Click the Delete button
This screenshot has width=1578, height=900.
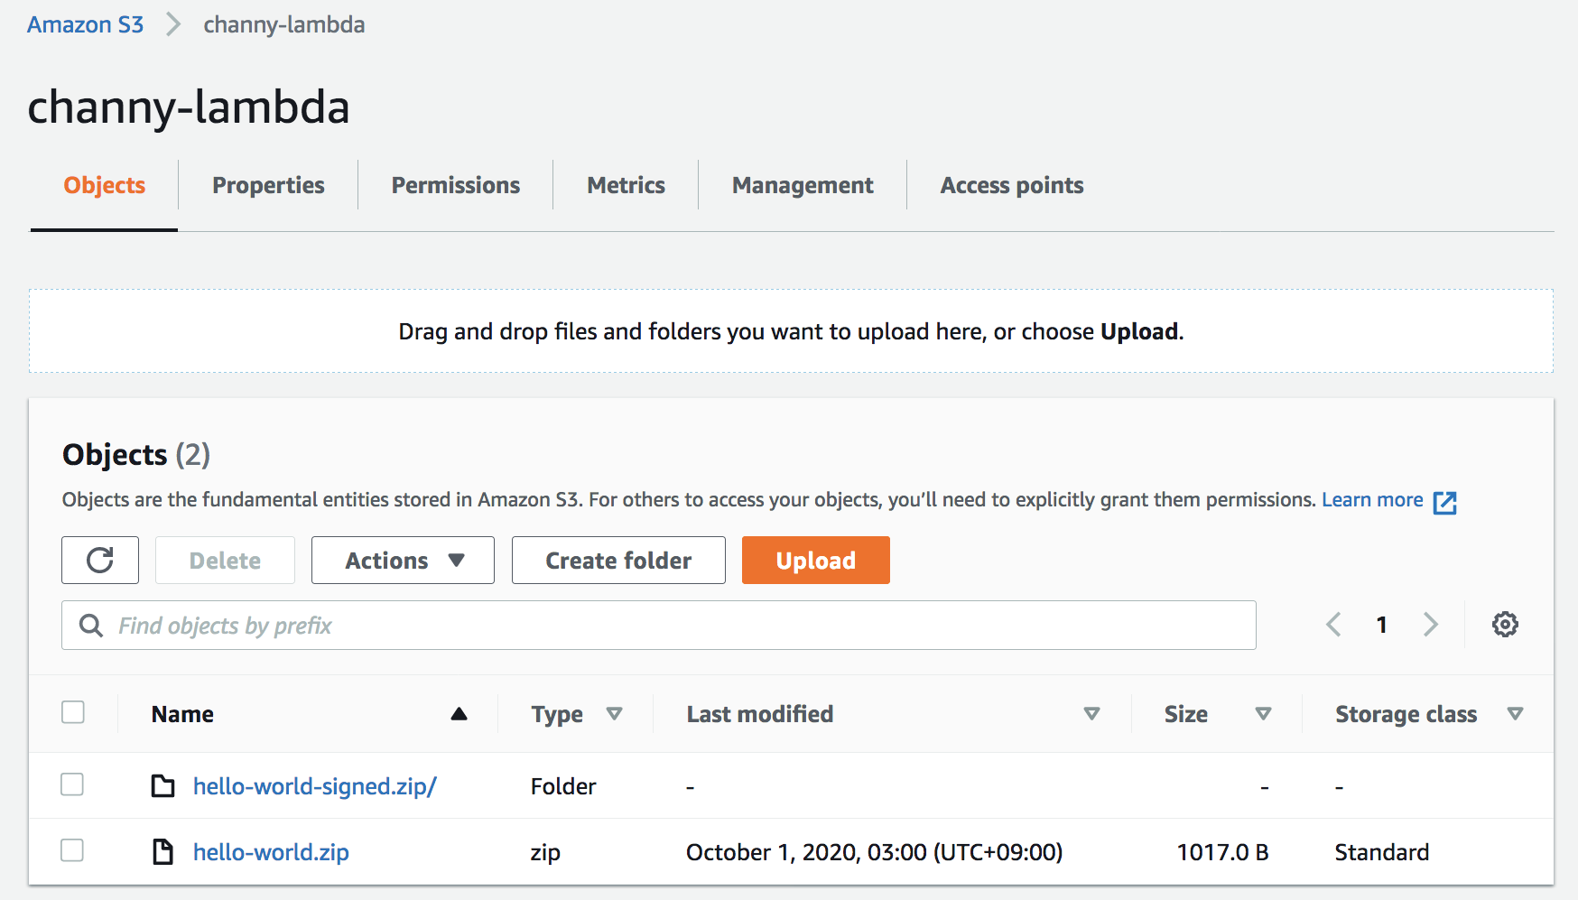click(225, 561)
